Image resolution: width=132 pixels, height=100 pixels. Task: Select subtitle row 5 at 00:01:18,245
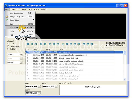pyautogui.click(x=74, y=64)
